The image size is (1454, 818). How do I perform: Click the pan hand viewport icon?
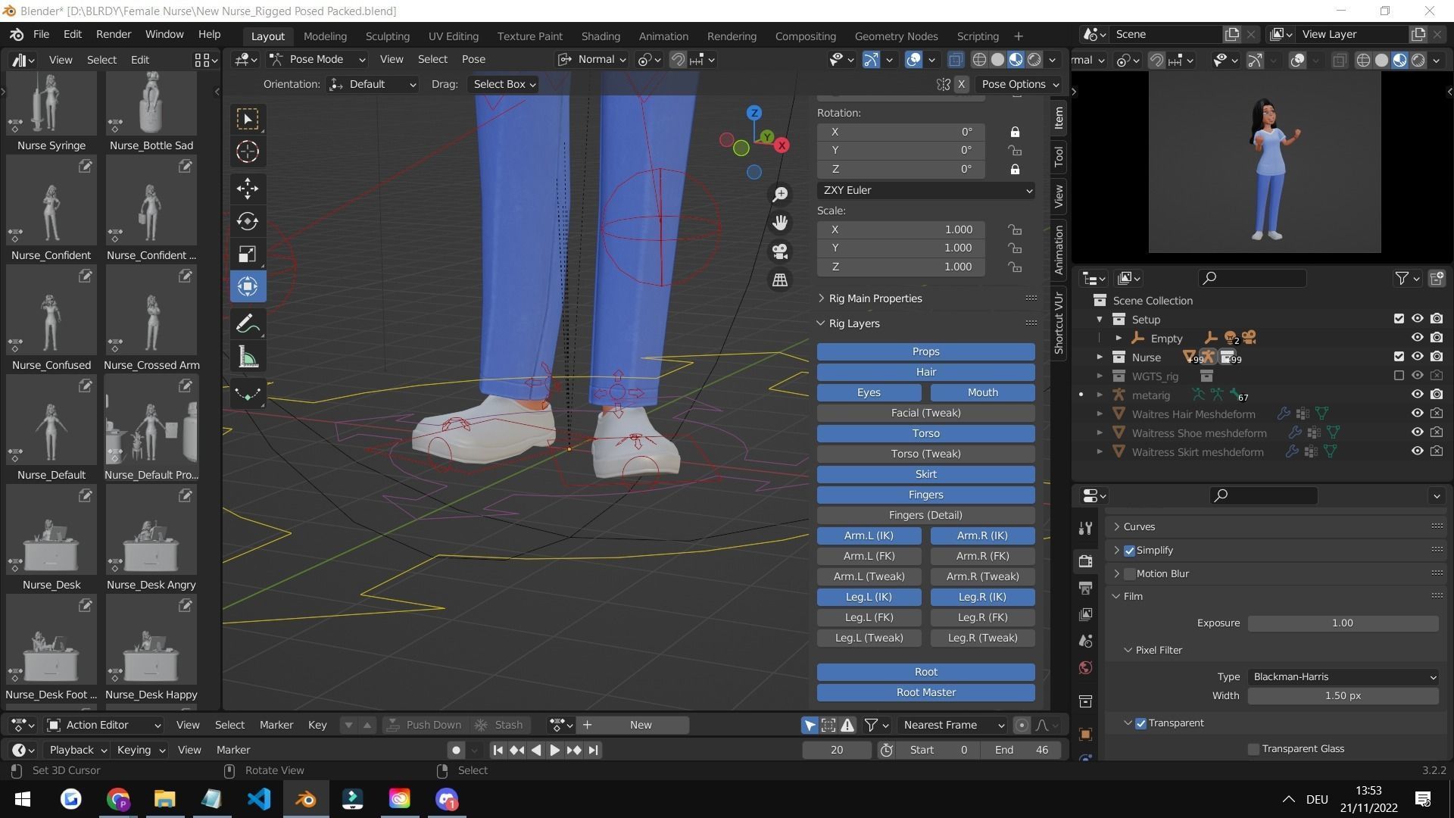(780, 223)
